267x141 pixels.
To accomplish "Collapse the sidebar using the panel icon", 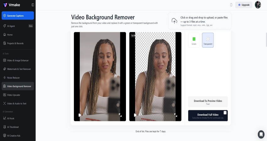I will (x=33, y=5).
